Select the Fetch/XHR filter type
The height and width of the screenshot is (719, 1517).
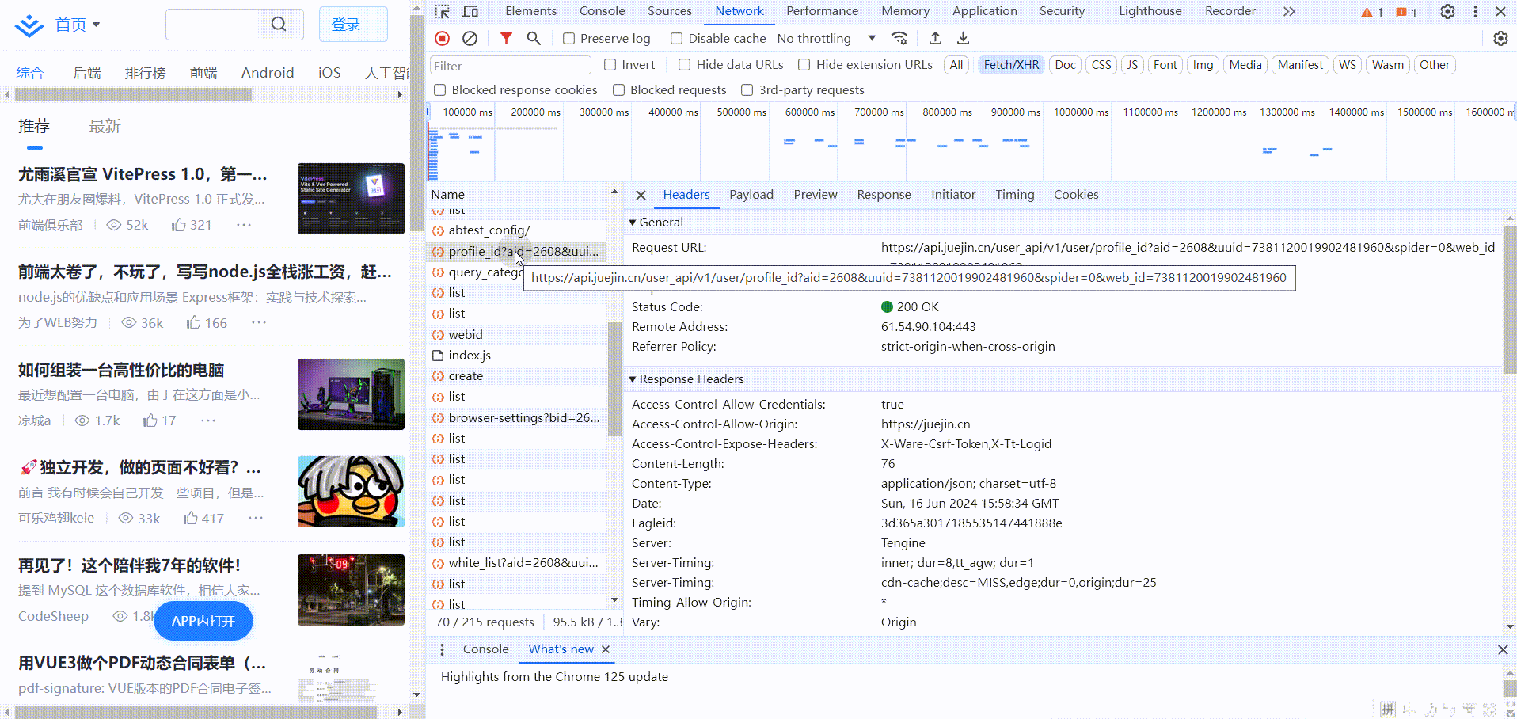pyautogui.click(x=1011, y=65)
